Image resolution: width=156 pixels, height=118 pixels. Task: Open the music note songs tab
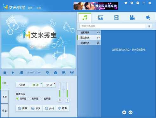pyautogui.click(x=85, y=18)
